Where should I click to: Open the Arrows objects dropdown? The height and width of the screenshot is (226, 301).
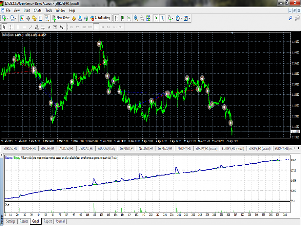[x=63, y=27]
